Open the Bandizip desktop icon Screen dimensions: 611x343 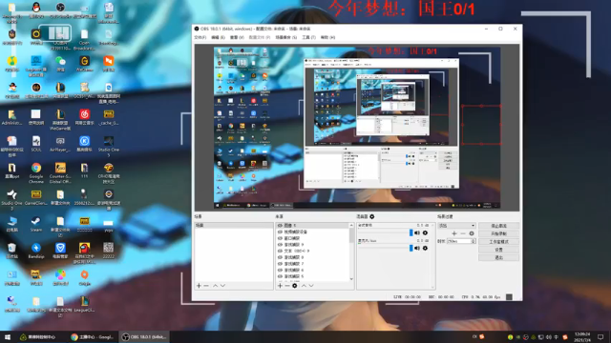tap(36, 250)
